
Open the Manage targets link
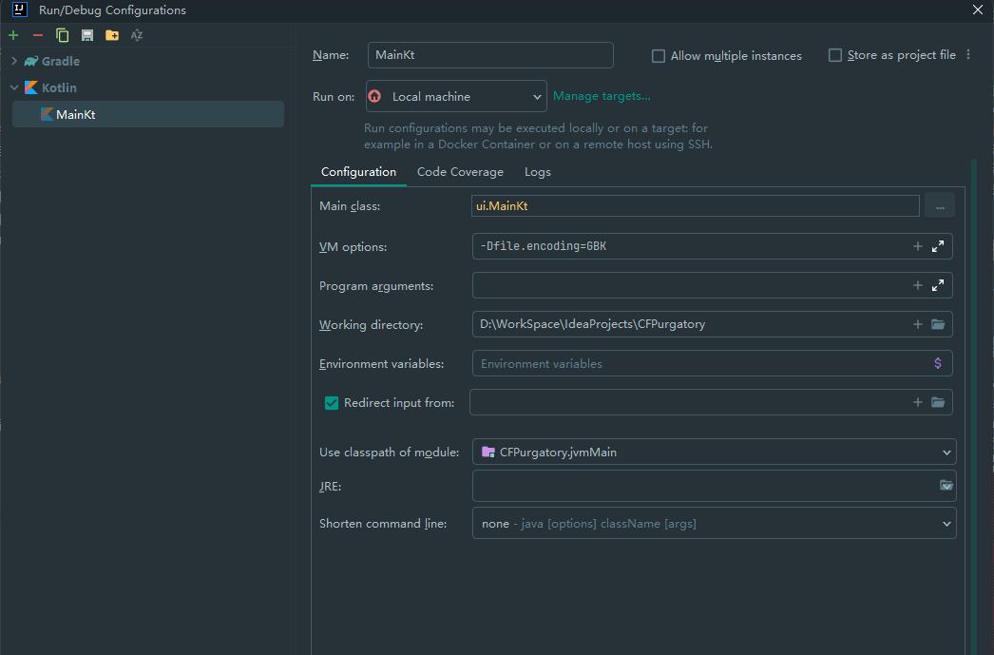pos(602,96)
